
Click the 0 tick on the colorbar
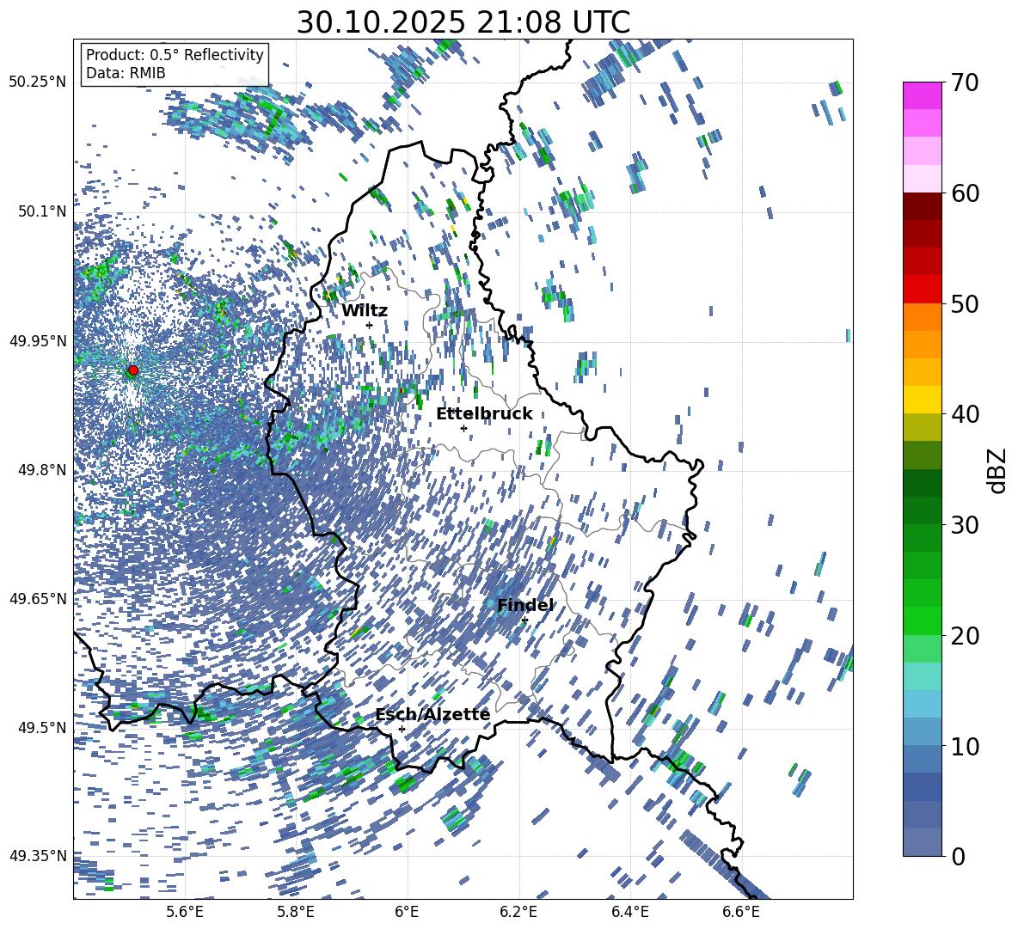958,856
